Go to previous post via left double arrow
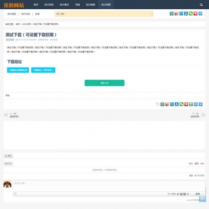This screenshot has width=209, height=209. click(6, 115)
